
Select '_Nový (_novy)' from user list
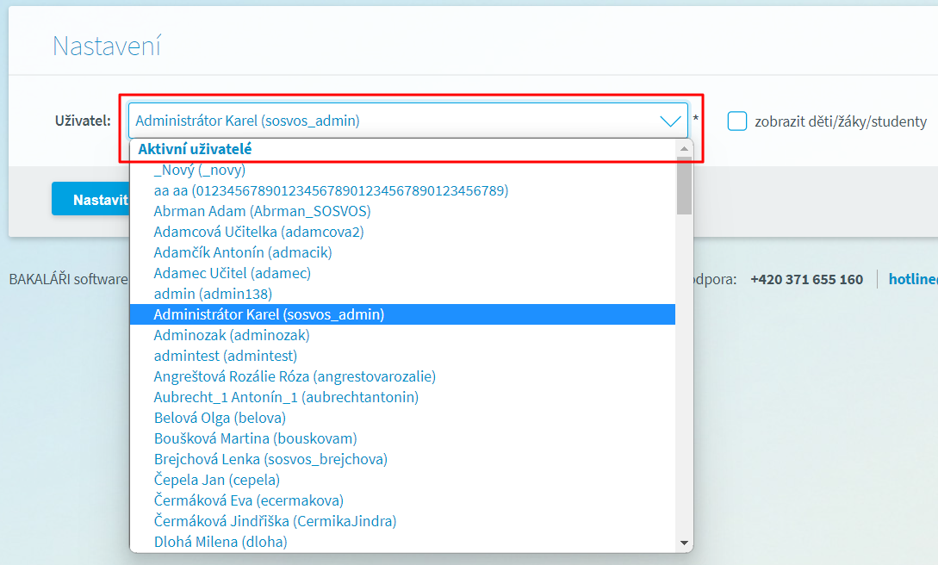click(199, 170)
